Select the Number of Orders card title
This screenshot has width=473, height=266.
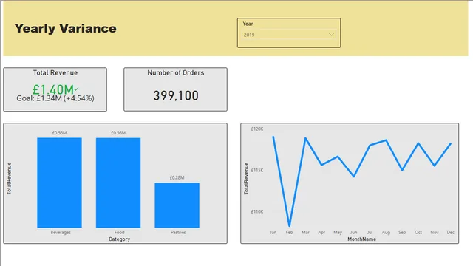coord(176,72)
